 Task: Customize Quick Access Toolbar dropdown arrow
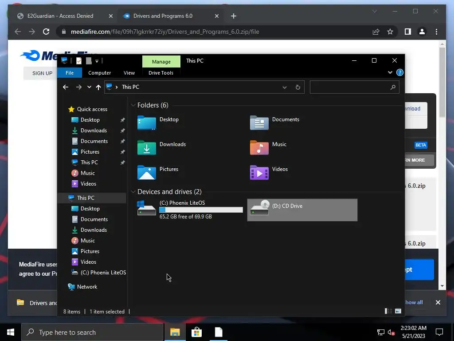97,61
